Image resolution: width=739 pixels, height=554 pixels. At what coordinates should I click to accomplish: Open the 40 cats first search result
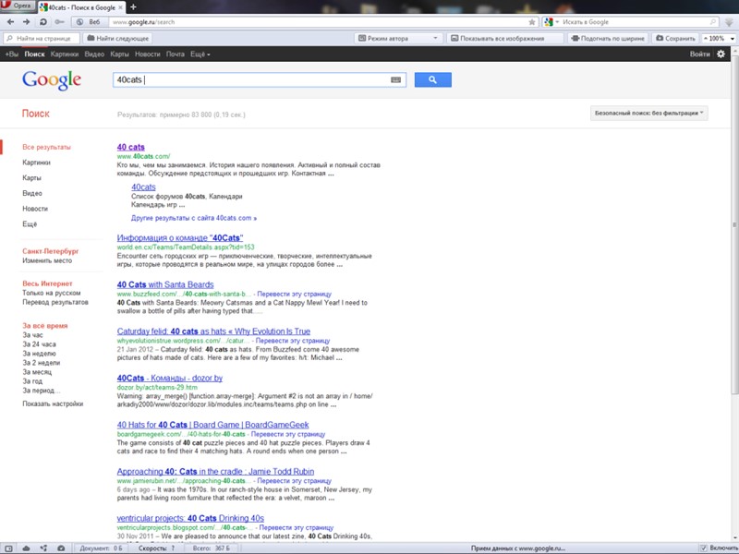[130, 147]
